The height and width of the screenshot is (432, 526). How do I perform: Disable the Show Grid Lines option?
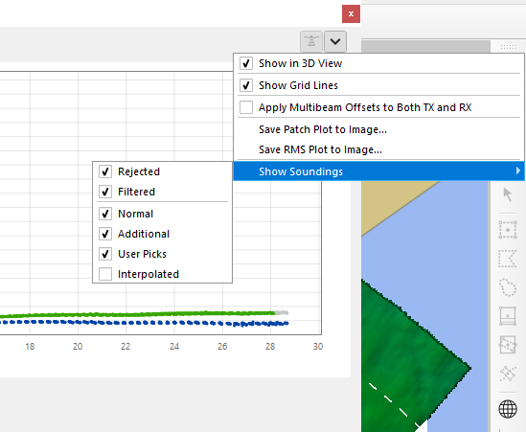tap(380, 85)
